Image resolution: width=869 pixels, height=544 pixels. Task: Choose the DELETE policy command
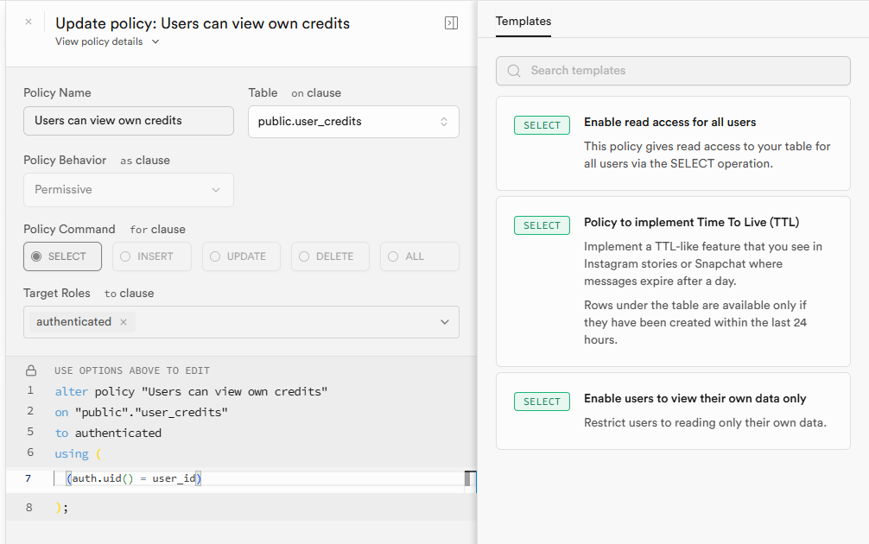coord(330,256)
